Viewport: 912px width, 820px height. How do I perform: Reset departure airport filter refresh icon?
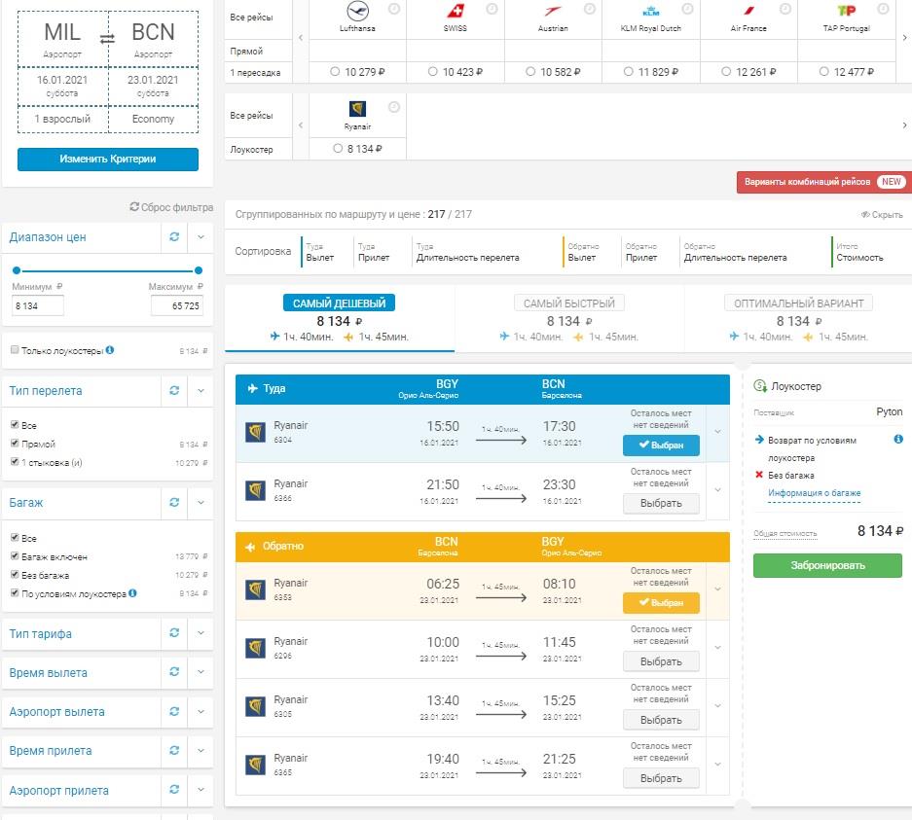(x=174, y=711)
